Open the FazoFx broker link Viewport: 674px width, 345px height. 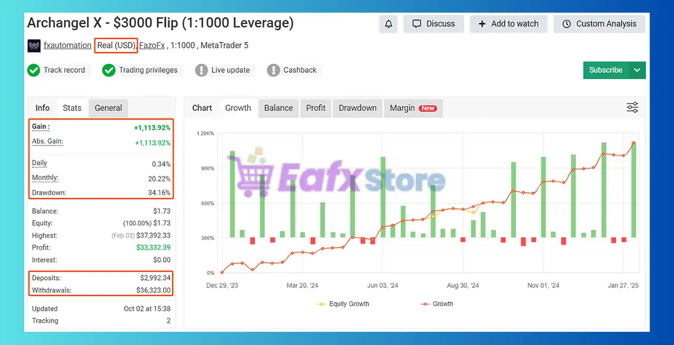[152, 45]
